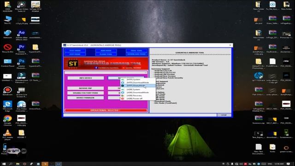295x166 pixels.
Task: Click the REMOVE FRP button
Action: [x=86, y=88]
